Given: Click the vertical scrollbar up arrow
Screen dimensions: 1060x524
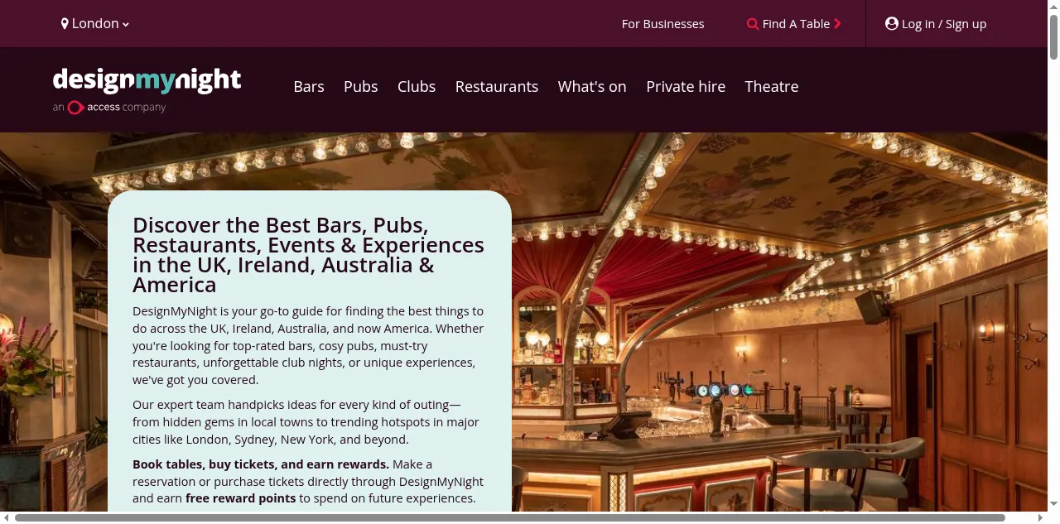Looking at the screenshot, I should [x=1053, y=6].
